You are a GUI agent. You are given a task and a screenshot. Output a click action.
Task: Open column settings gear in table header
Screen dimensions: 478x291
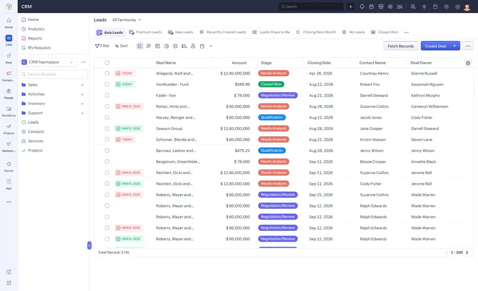(468, 63)
